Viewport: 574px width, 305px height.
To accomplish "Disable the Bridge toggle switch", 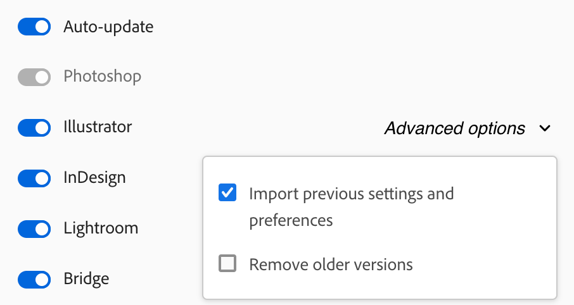I will [34, 278].
